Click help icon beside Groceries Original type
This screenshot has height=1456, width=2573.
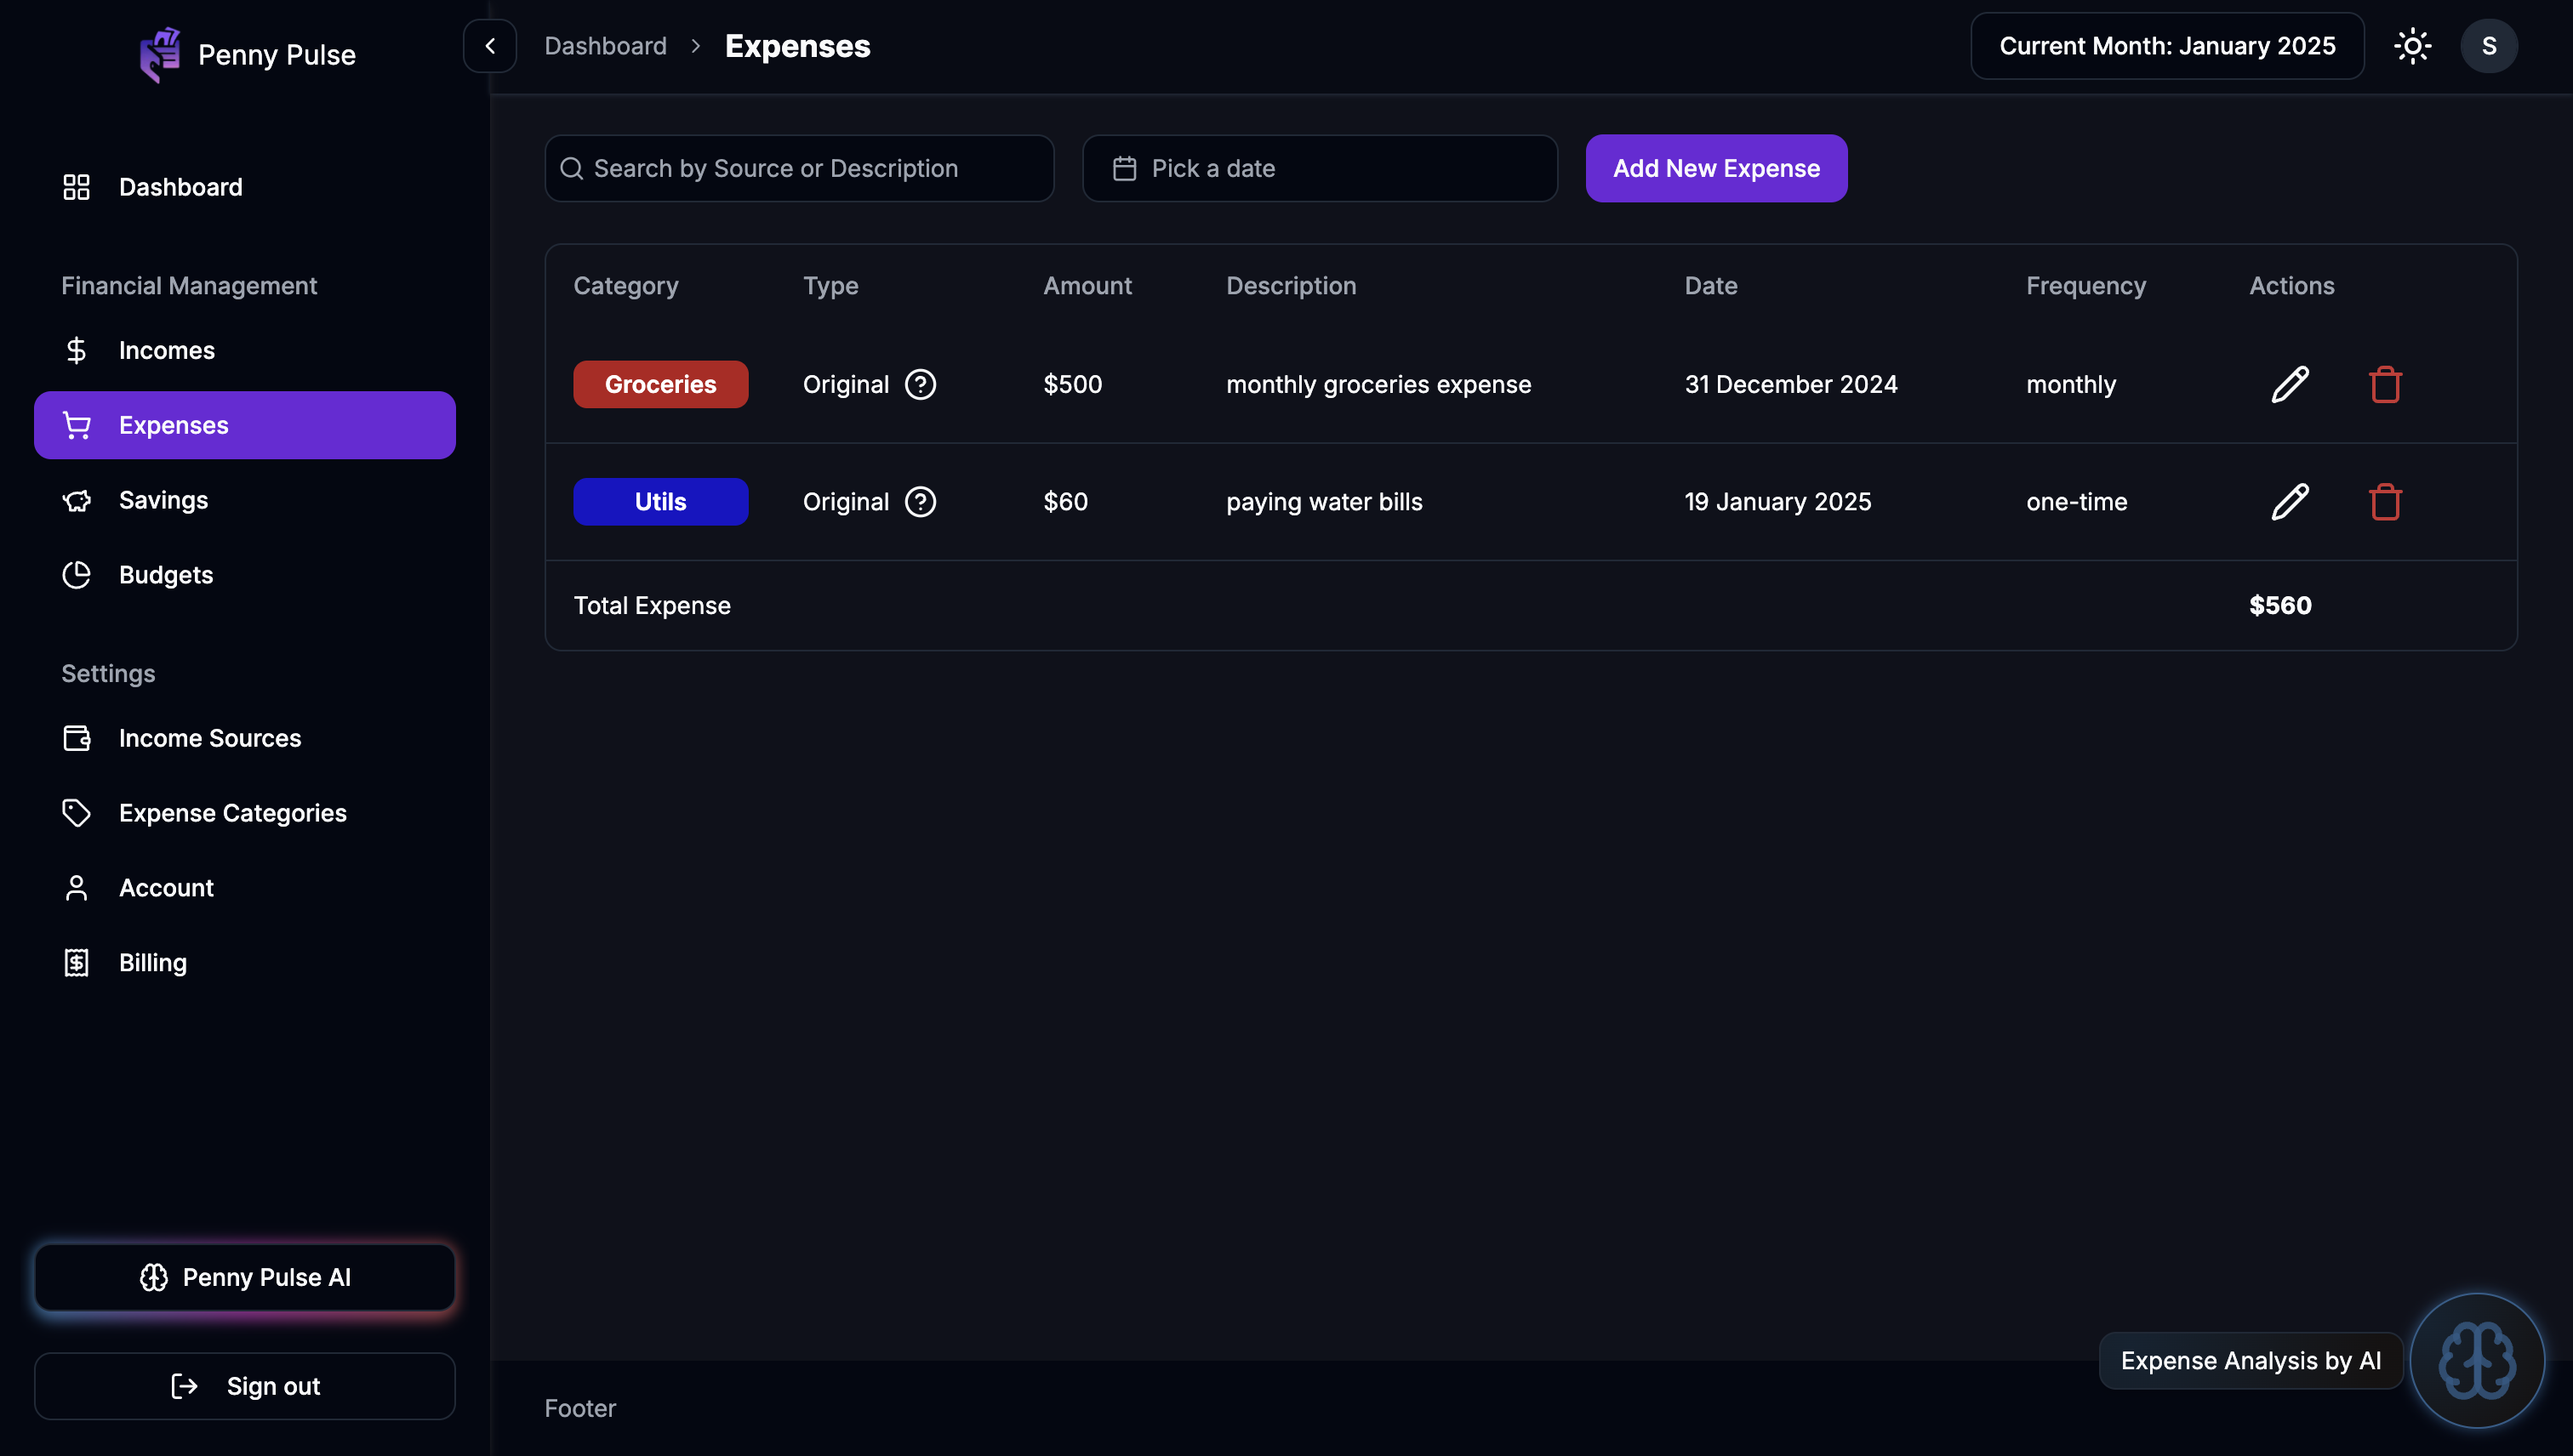click(x=921, y=384)
